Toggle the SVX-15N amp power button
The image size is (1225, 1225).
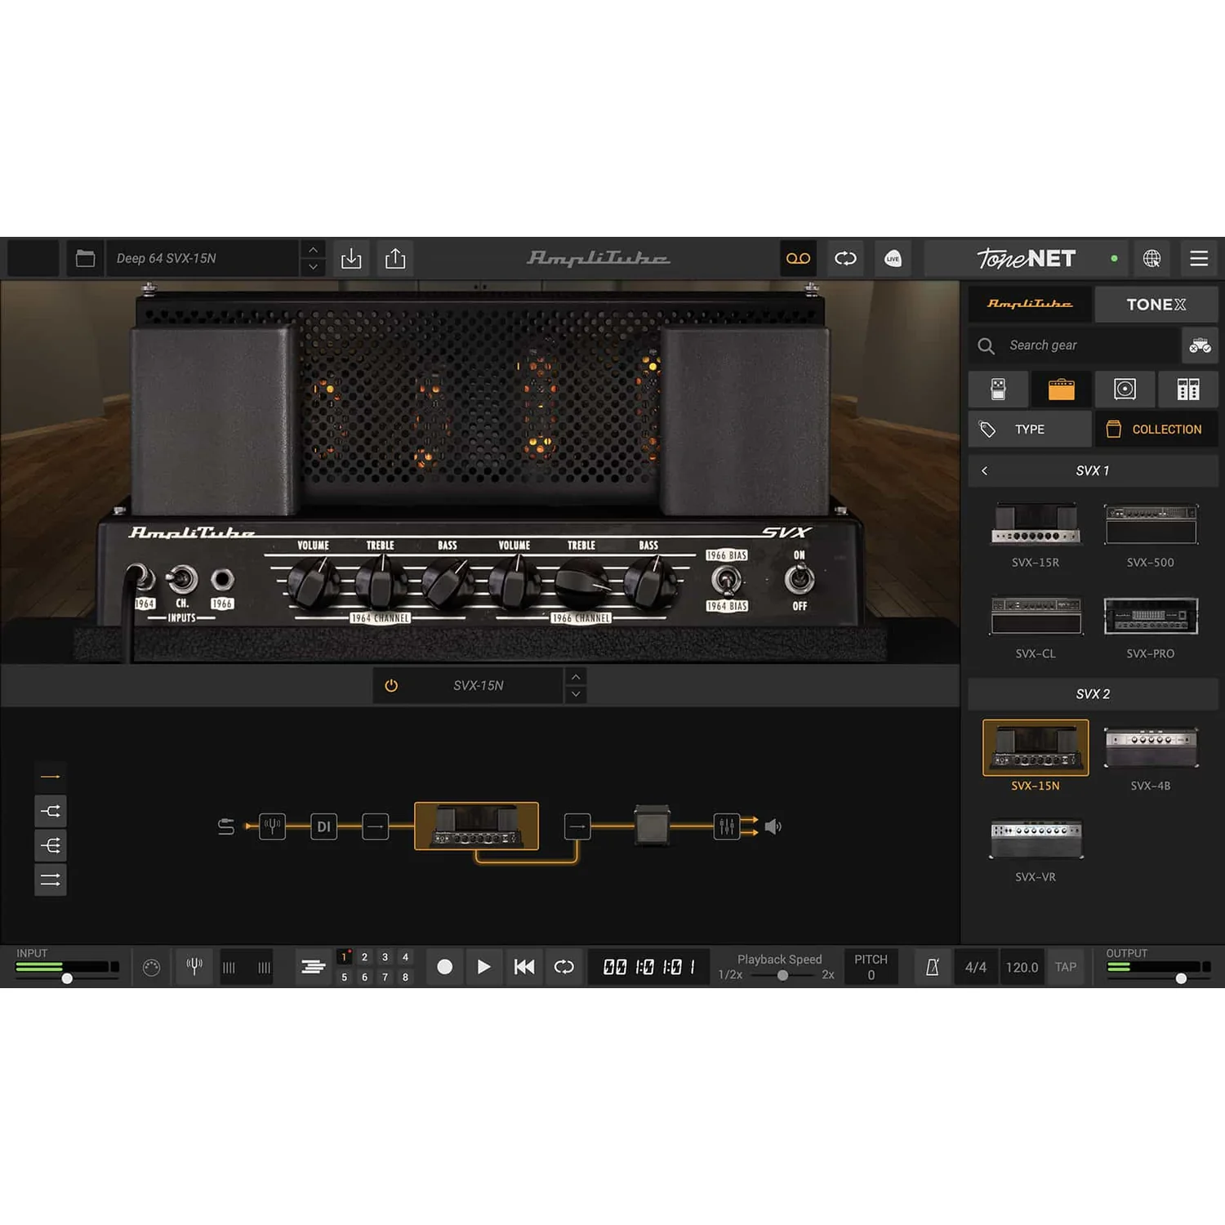coord(391,686)
